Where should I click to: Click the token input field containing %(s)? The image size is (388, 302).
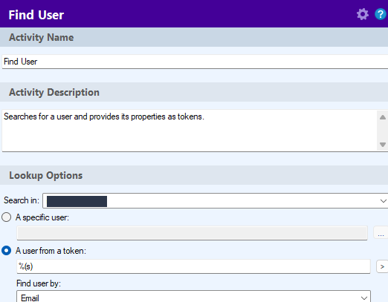pyautogui.click(x=193, y=266)
